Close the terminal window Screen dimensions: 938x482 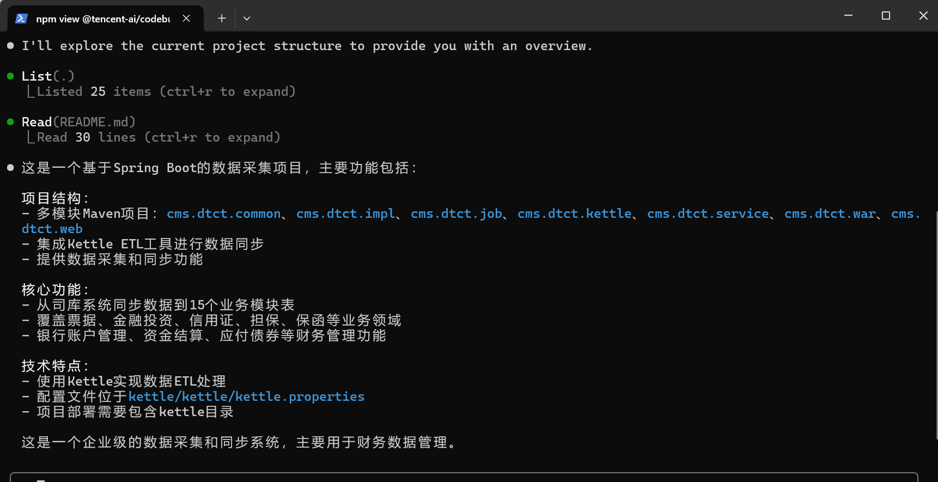coord(923,16)
